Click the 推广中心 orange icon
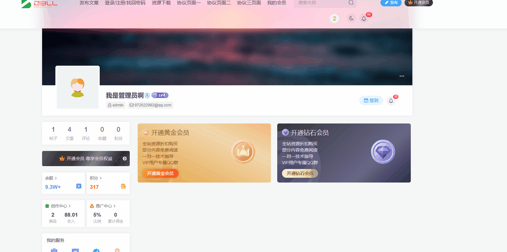This screenshot has height=252, width=507. point(92,206)
